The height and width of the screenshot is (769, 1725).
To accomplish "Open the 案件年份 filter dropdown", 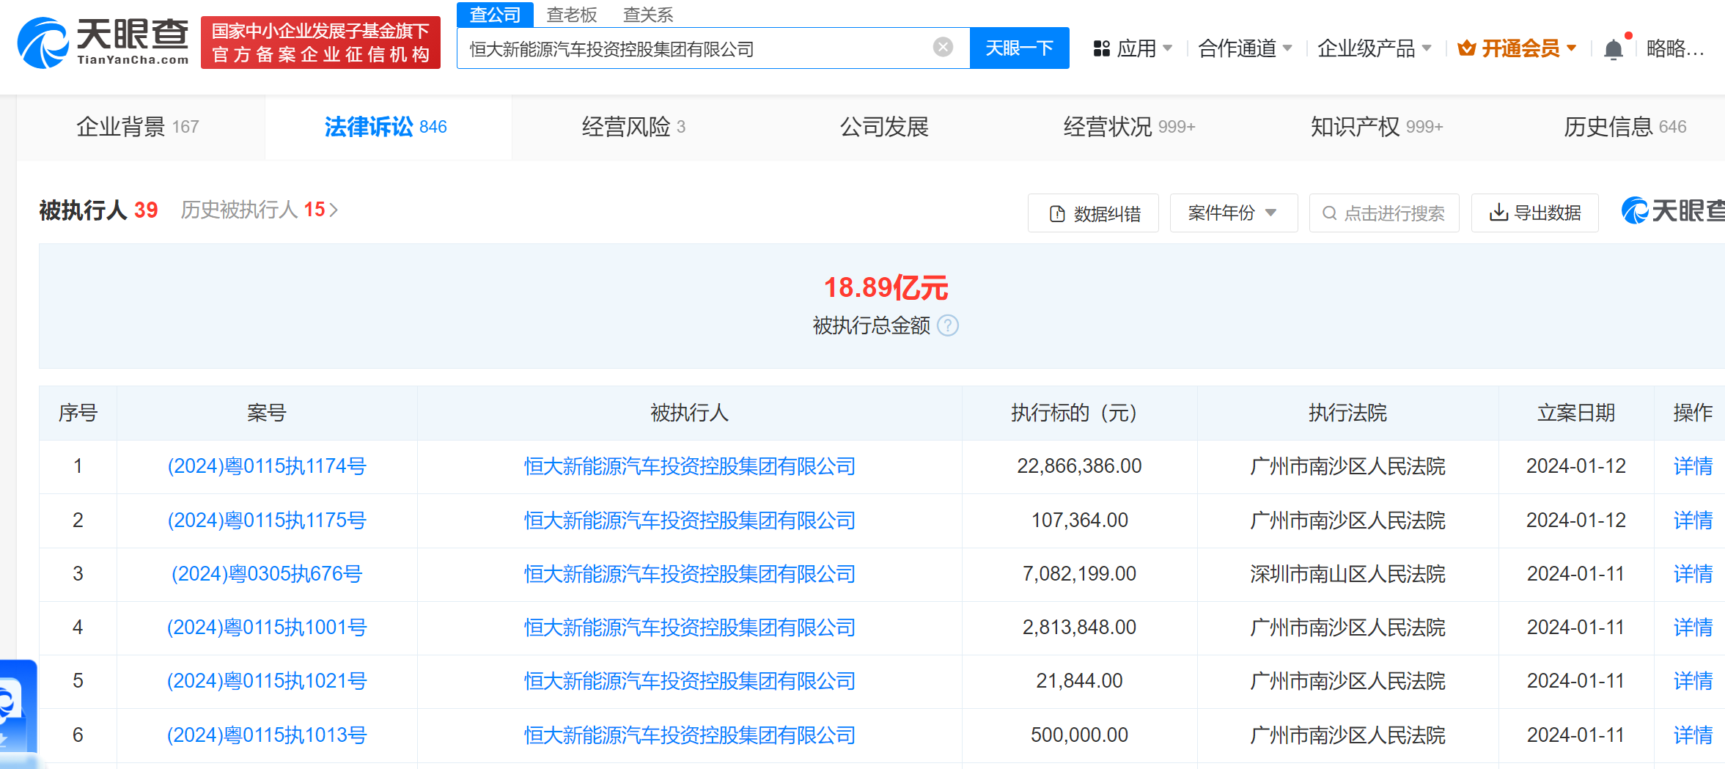I will 1233,213.
